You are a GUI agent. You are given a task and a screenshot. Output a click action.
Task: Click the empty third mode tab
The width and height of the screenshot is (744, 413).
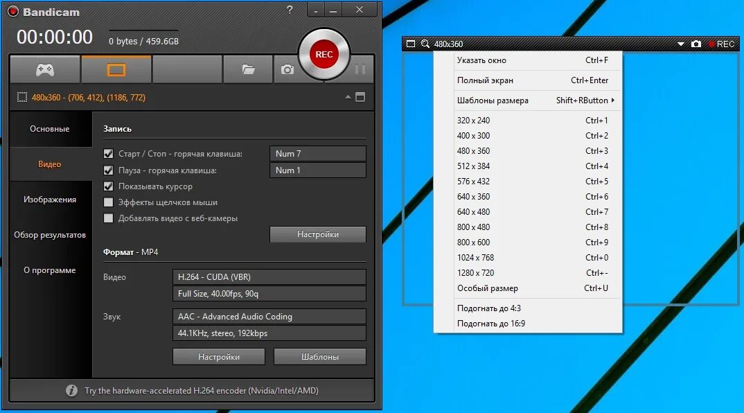[x=188, y=70]
